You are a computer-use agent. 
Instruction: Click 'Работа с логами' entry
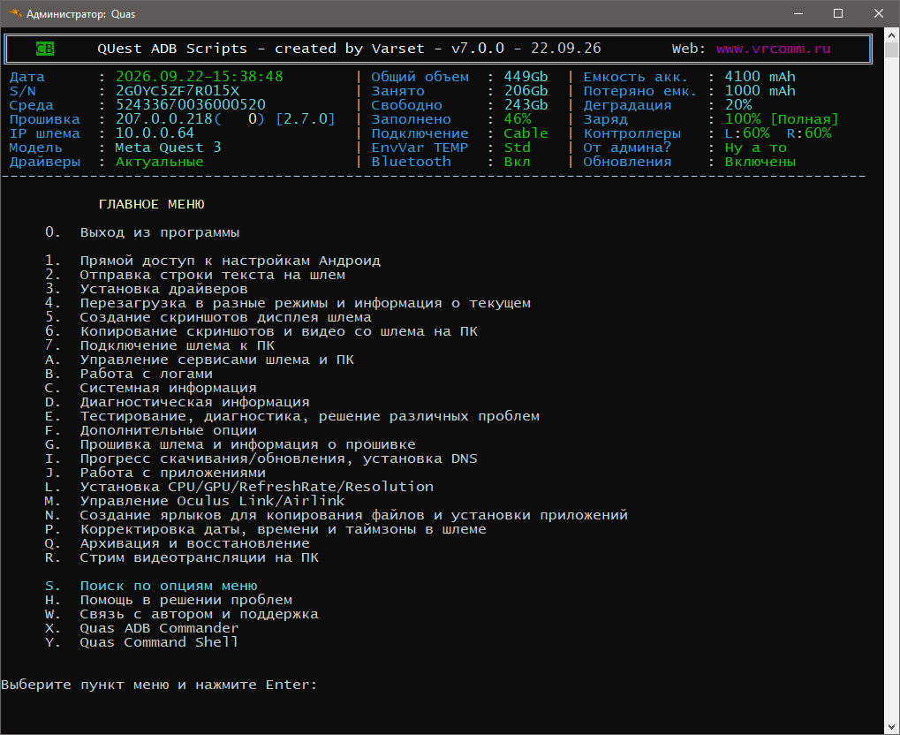[x=129, y=374]
